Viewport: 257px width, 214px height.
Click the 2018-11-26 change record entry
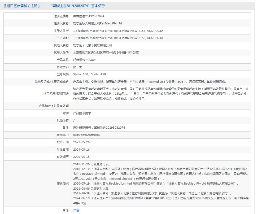point(92,164)
